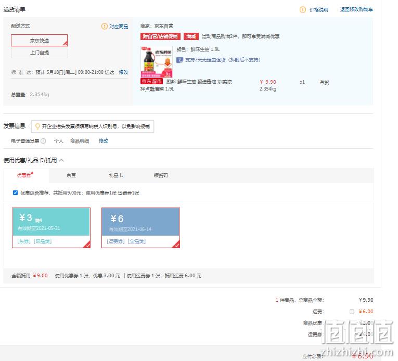This screenshot has height=361, width=398.
Task: Click the ¥6.00 shipping fee value
Action: 366,312
